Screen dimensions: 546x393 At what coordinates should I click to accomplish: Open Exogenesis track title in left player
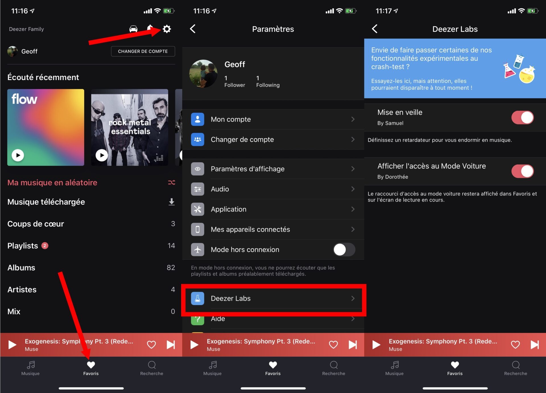pyautogui.click(x=79, y=341)
